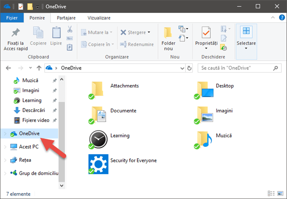This screenshot has width=287, height=199.
Task: Unpin Imagini using its sidebar pin icon
Action: [x=54, y=91]
